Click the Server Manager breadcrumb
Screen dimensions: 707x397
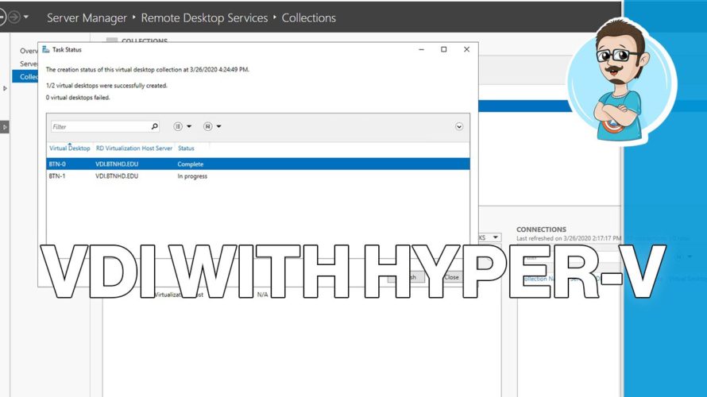(87, 18)
